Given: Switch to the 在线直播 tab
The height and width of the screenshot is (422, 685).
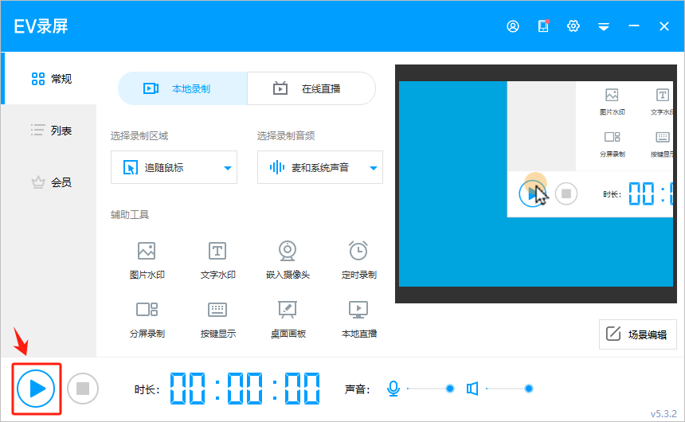Looking at the screenshot, I should 311,88.
